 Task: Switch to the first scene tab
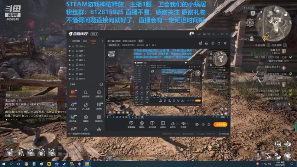pyautogui.click(x=76, y=41)
